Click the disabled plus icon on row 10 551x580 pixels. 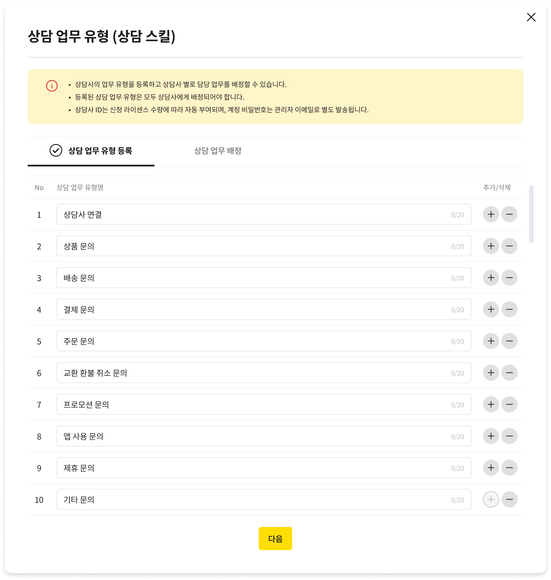[x=491, y=500]
